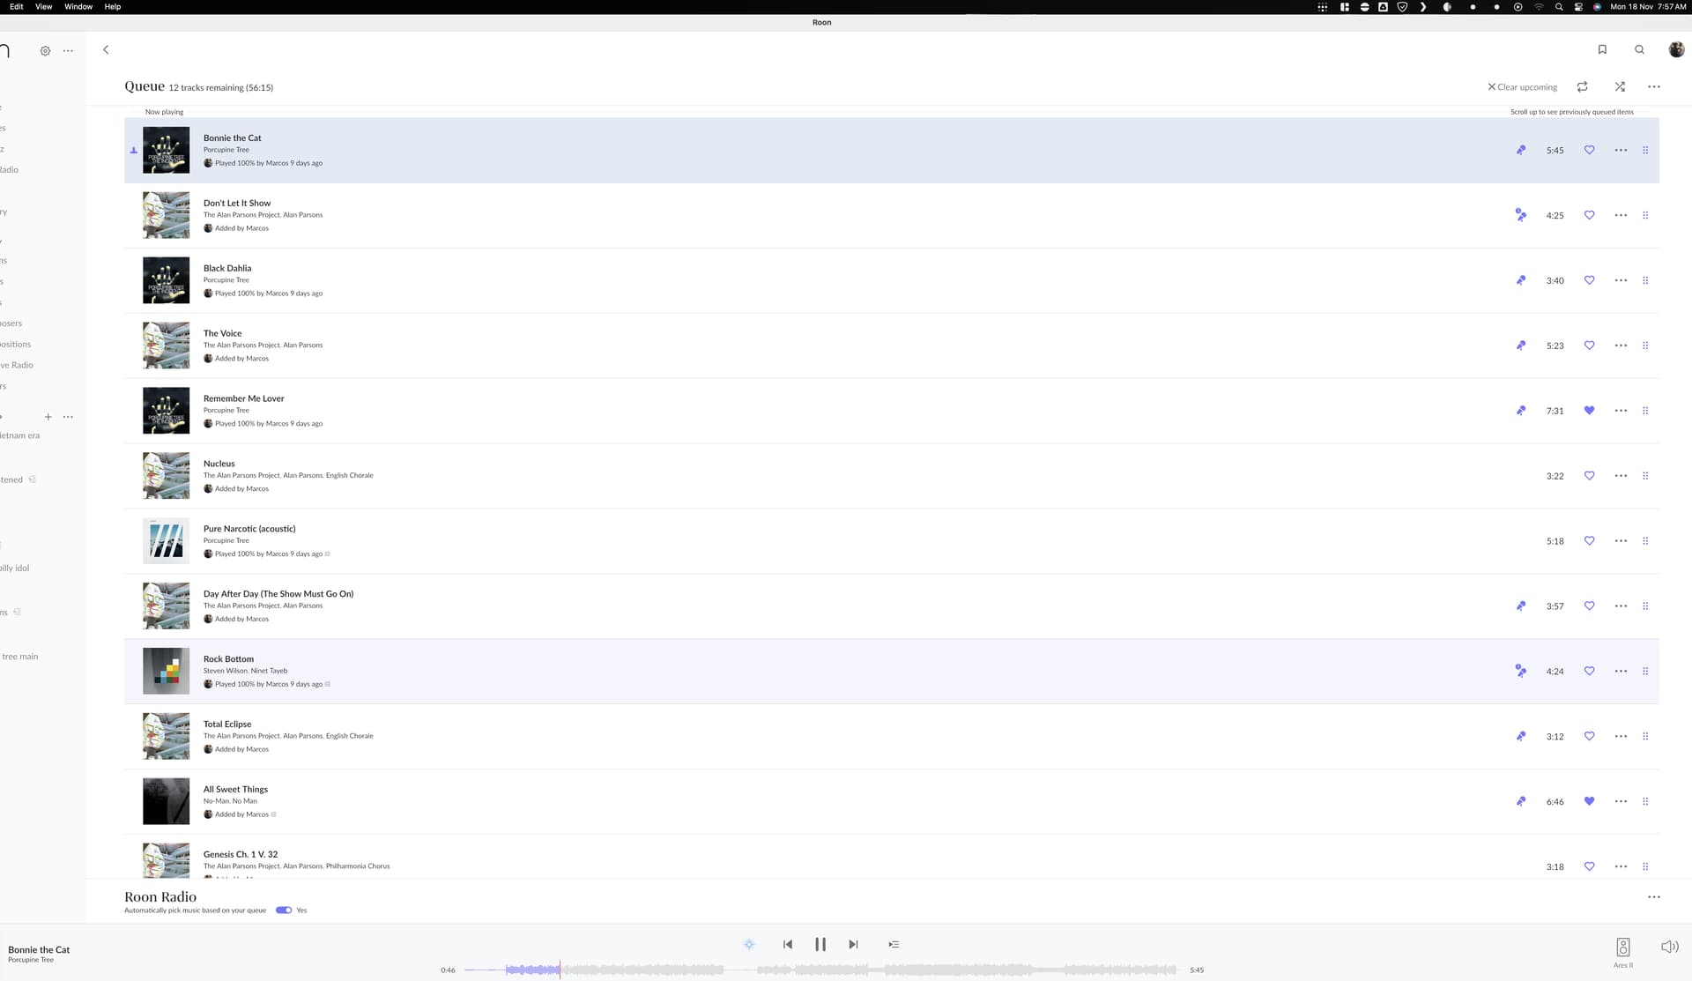Screen dimensions: 1692x981
Task: Toggle shuffle for the queue
Action: coord(1620,86)
